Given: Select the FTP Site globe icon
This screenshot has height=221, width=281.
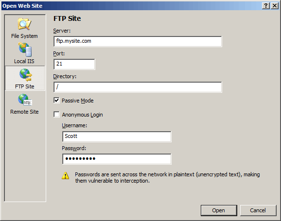Looking at the screenshot, I should tap(26, 75).
